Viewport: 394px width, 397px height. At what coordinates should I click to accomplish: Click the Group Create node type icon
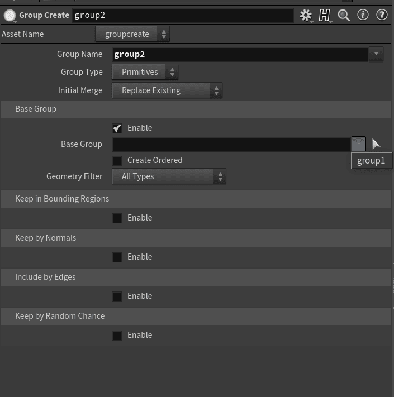coord(9,15)
